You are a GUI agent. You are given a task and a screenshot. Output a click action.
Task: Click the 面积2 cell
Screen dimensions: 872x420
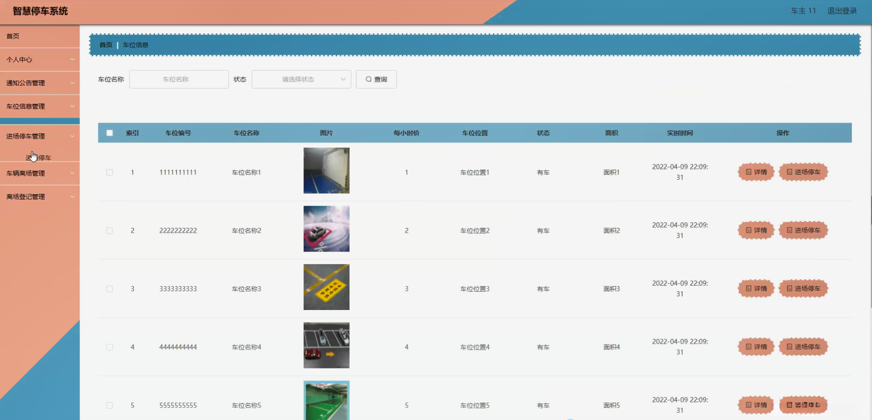(x=612, y=230)
